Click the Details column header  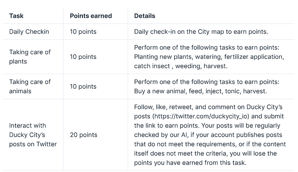pos(144,16)
